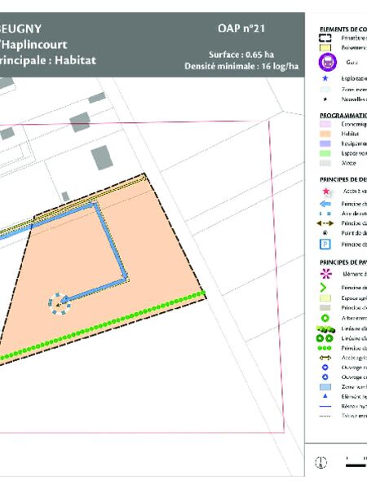Click the blue arrow legend symbol
367x489 pixels.
pyautogui.click(x=325, y=204)
